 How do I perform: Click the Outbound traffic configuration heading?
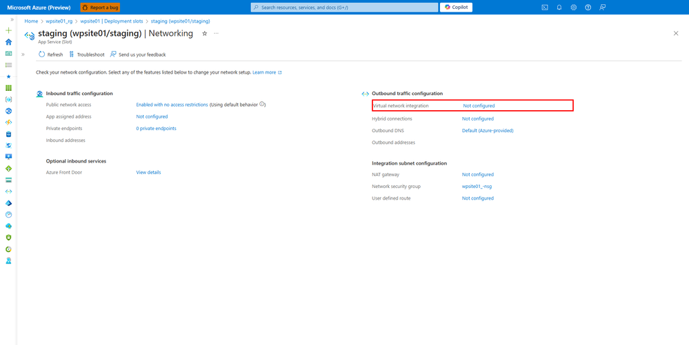(408, 94)
